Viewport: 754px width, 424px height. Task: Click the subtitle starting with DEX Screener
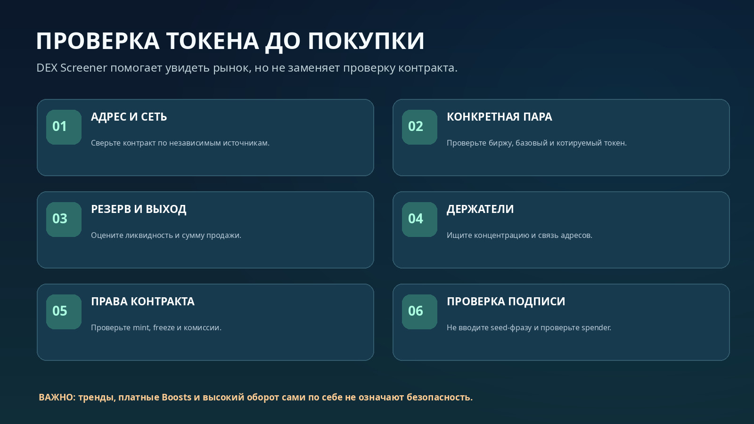pos(247,68)
